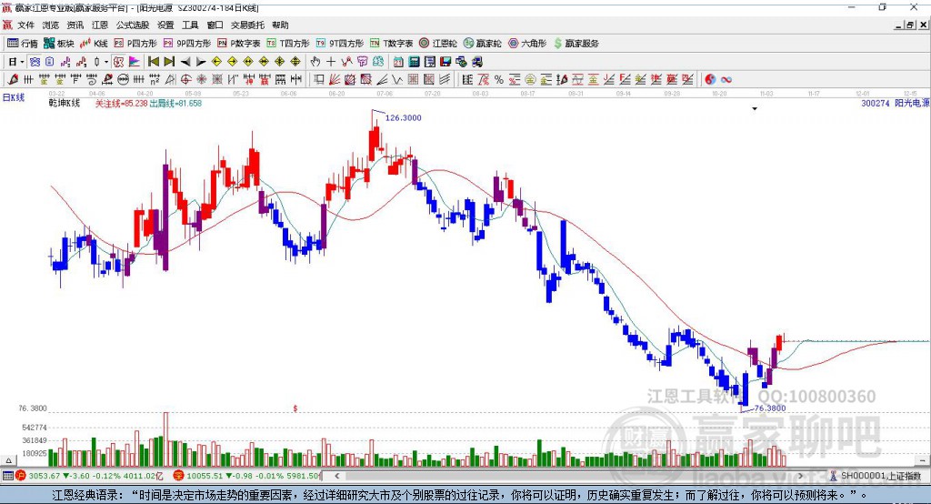931x504 pixels.
Task: Click the 300274 stock code label
Action: [x=876, y=104]
